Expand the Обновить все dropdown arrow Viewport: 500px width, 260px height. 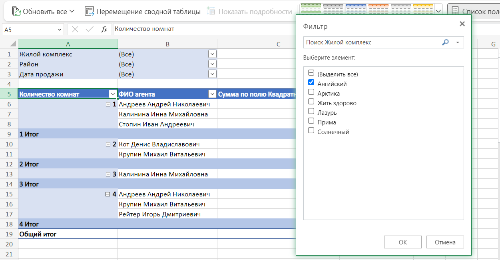pyautogui.click(x=72, y=12)
